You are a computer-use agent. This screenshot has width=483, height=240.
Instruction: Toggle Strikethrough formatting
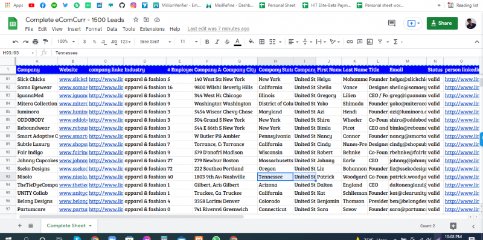227,42
